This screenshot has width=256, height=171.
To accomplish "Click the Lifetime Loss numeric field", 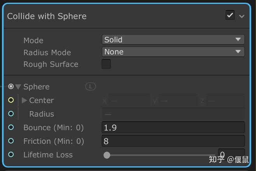I will point(231,154).
